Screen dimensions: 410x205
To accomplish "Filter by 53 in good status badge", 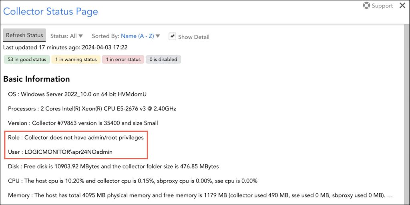I will tap(27, 59).
